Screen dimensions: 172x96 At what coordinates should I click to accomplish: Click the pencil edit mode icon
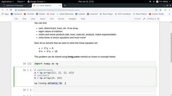click(144, 19)
